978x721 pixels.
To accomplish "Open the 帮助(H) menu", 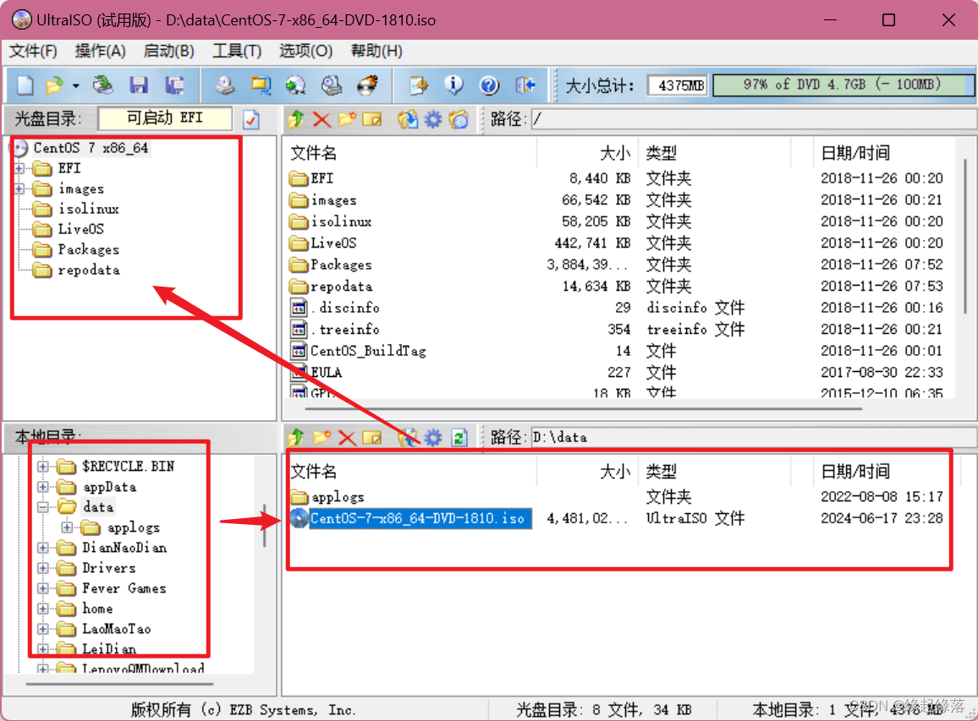I will (x=376, y=51).
